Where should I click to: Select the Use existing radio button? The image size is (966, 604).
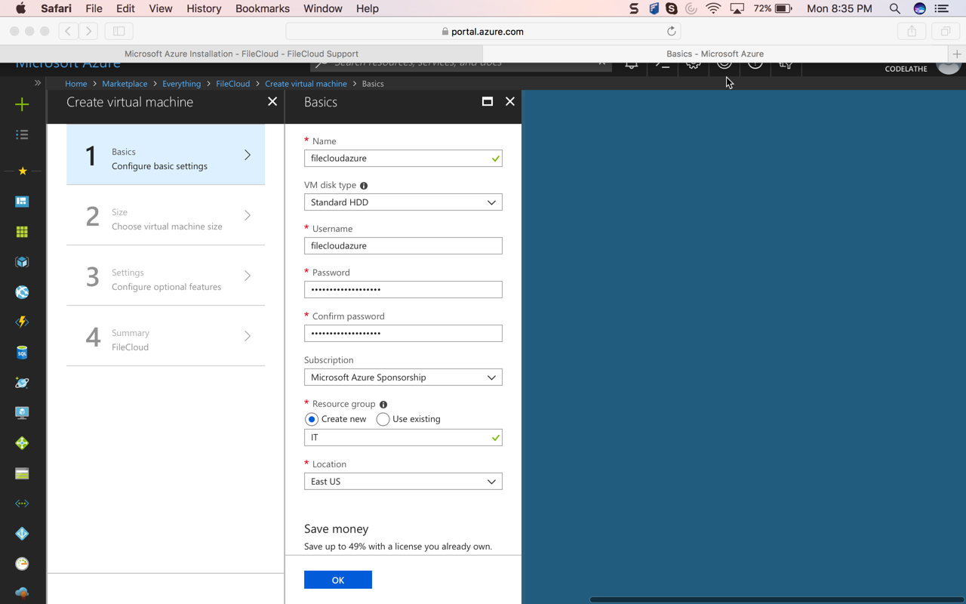click(383, 419)
